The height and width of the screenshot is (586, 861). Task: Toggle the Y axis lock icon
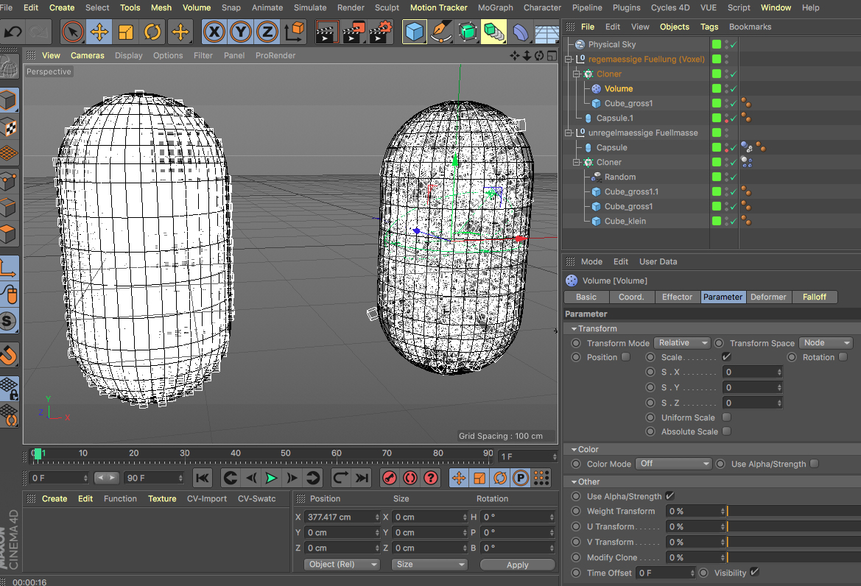(x=241, y=32)
